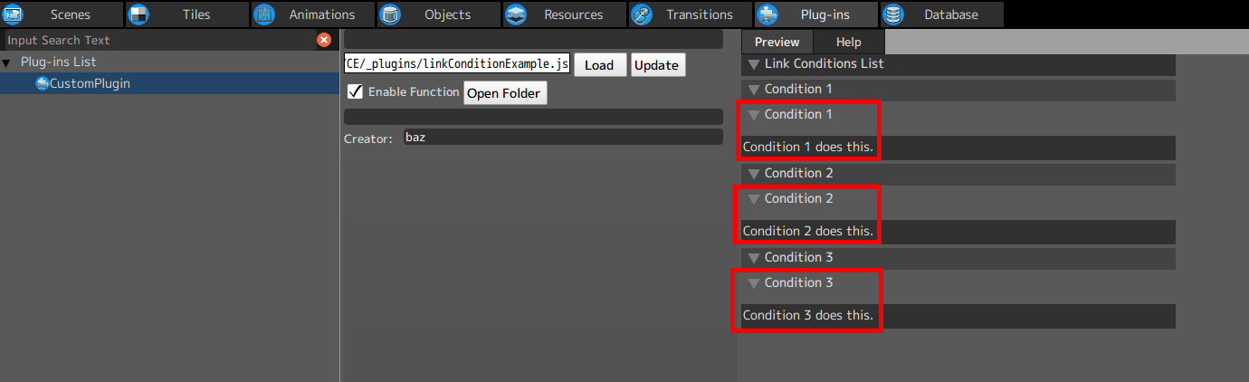Collapse the Plug-ins List tree arrow
This screenshot has width=1249, height=382.
[7, 62]
